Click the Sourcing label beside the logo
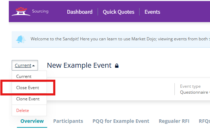210x133 pixels. click(40, 11)
